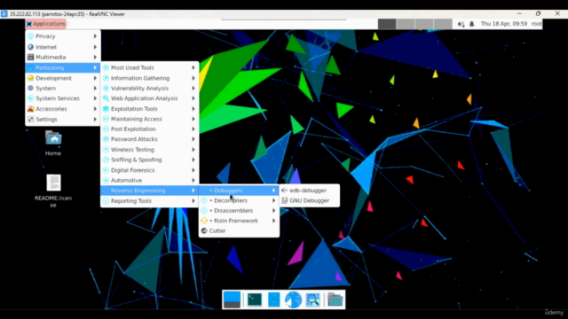Image resolution: width=568 pixels, height=319 pixels.
Task: Open Most Used Tools submenu
Action: pos(150,67)
